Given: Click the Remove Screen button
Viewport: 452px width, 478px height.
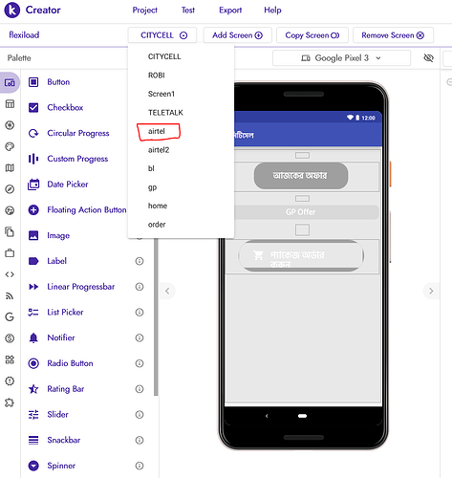Looking at the screenshot, I should tap(393, 35).
